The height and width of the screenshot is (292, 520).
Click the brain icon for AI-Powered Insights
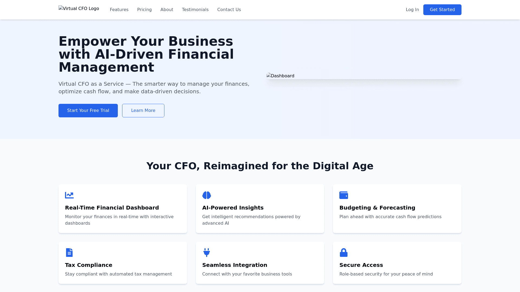207,195
